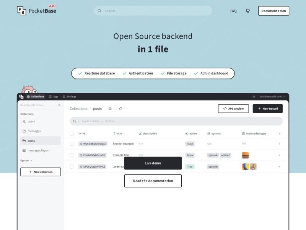Open the beige featured image thumbnail
306x230 pixels.
coord(253,167)
